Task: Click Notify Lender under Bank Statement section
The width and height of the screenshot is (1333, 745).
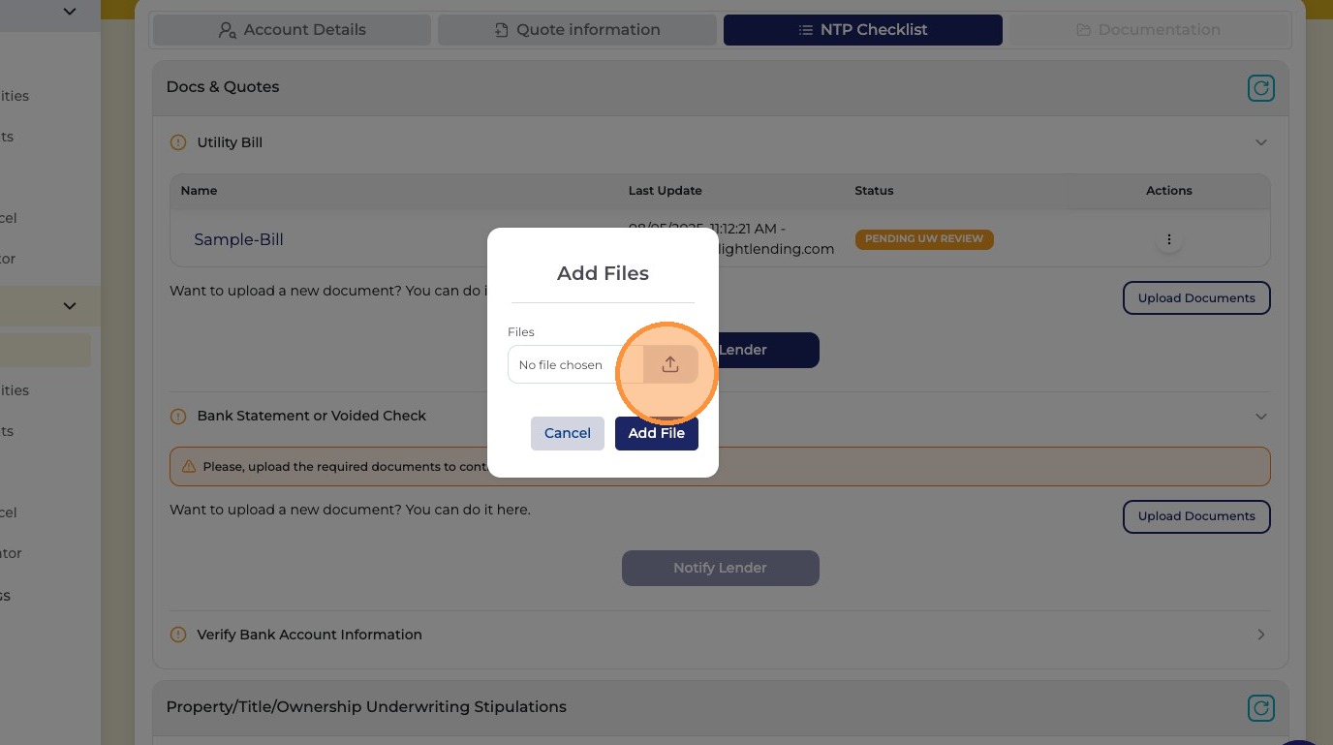Action: [721, 568]
